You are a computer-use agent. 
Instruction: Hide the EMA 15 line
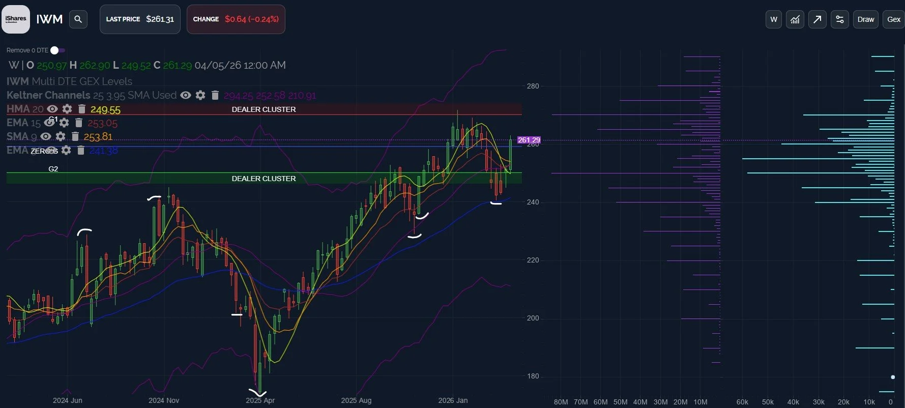click(x=49, y=123)
